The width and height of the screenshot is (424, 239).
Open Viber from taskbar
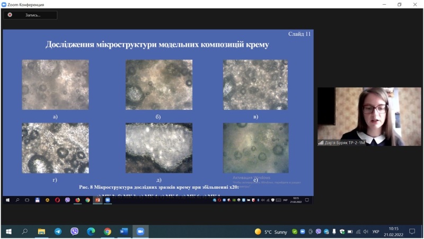tap(74, 232)
